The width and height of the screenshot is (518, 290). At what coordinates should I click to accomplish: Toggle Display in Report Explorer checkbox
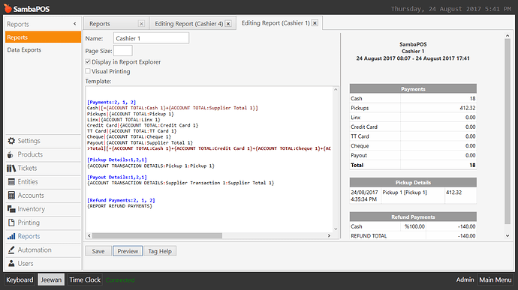[88, 61]
